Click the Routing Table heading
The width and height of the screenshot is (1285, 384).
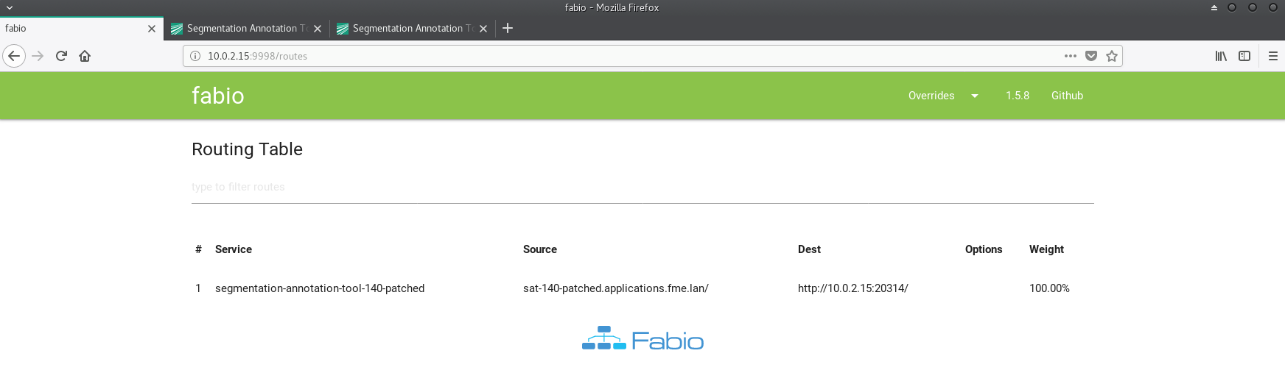pos(247,149)
